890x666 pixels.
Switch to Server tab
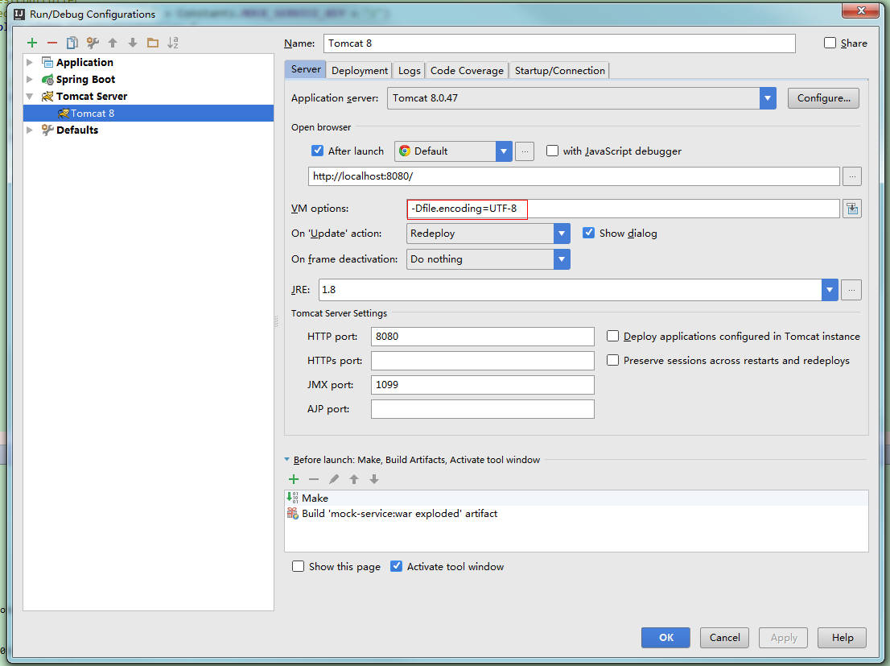pyautogui.click(x=305, y=69)
